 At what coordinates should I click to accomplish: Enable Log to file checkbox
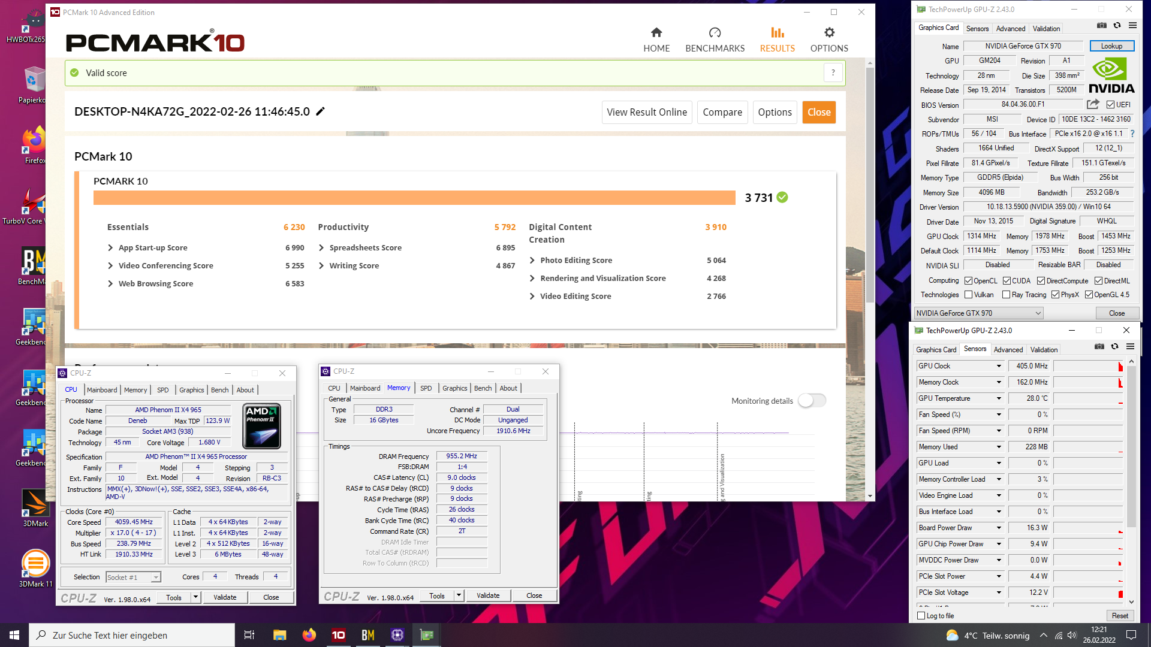(921, 615)
